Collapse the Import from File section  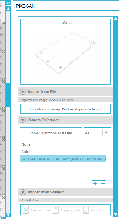(23, 92)
